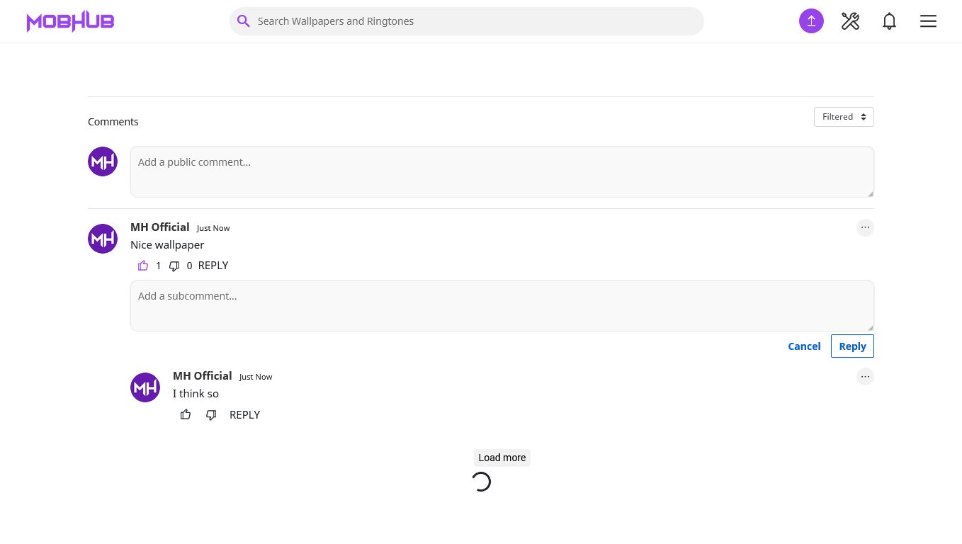Toggle dislike on "Nice wallpaper" comment
This screenshot has width=962, height=544.
174,266
